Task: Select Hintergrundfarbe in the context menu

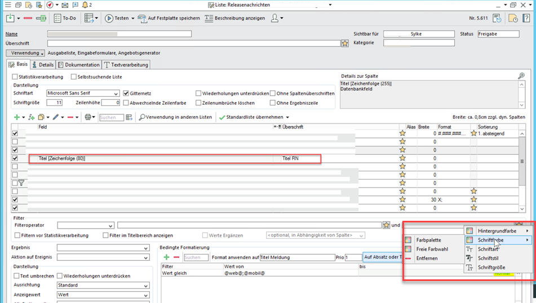Action: pyautogui.click(x=496, y=231)
